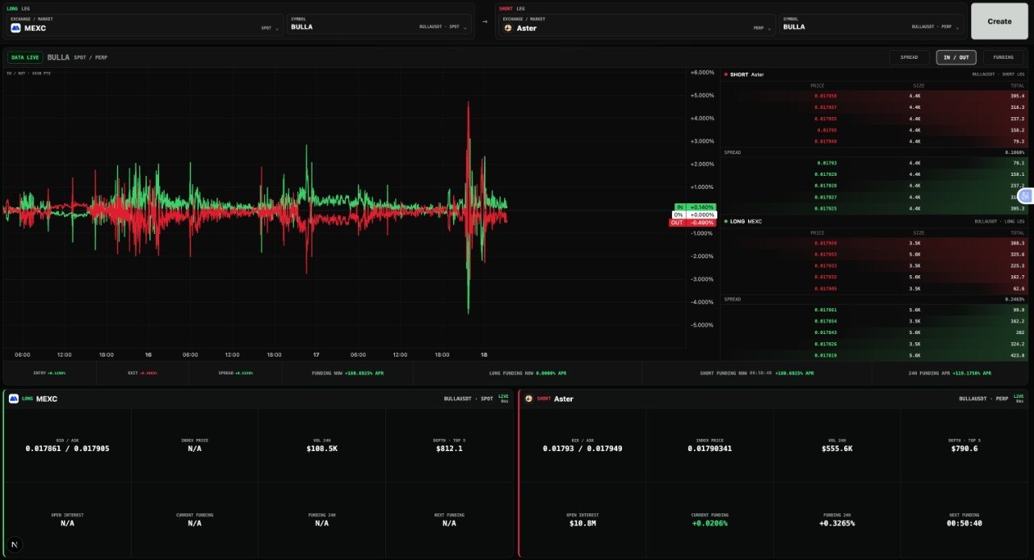Click MEXC order book total 423.8
Image resolution: width=1034 pixels, height=560 pixels.
click(x=1017, y=355)
